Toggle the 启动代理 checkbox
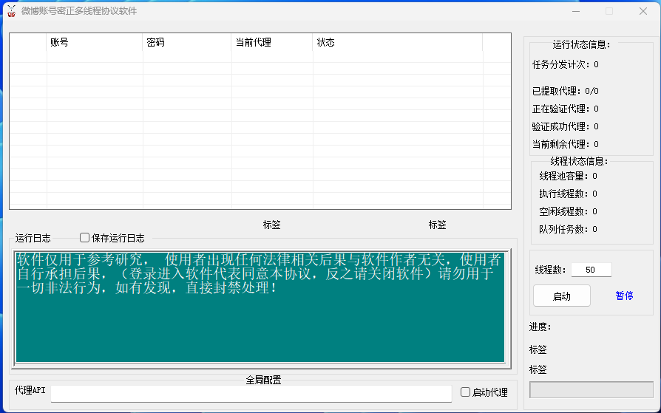Image resolution: width=661 pixels, height=413 pixels. coord(484,392)
